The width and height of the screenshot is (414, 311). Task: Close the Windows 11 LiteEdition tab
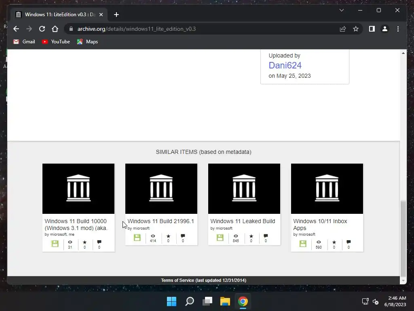coord(101,15)
